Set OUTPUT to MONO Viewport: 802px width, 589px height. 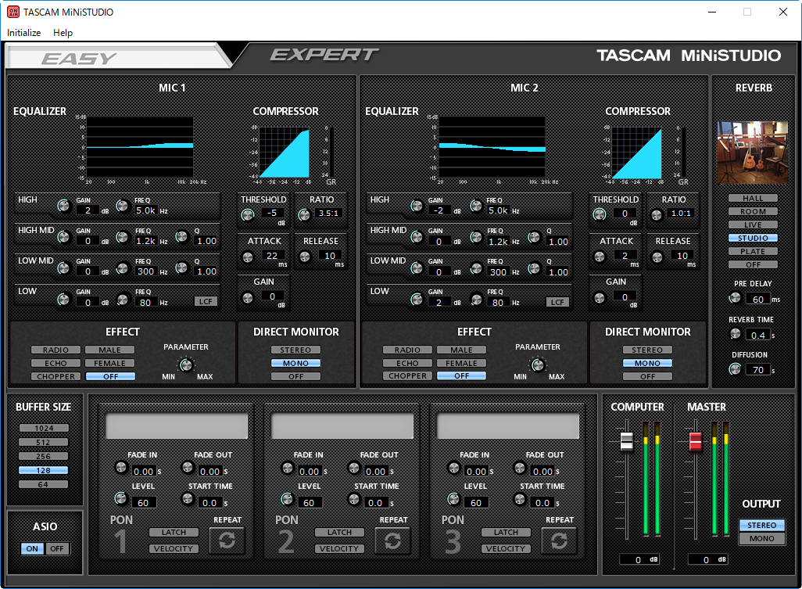pos(761,538)
